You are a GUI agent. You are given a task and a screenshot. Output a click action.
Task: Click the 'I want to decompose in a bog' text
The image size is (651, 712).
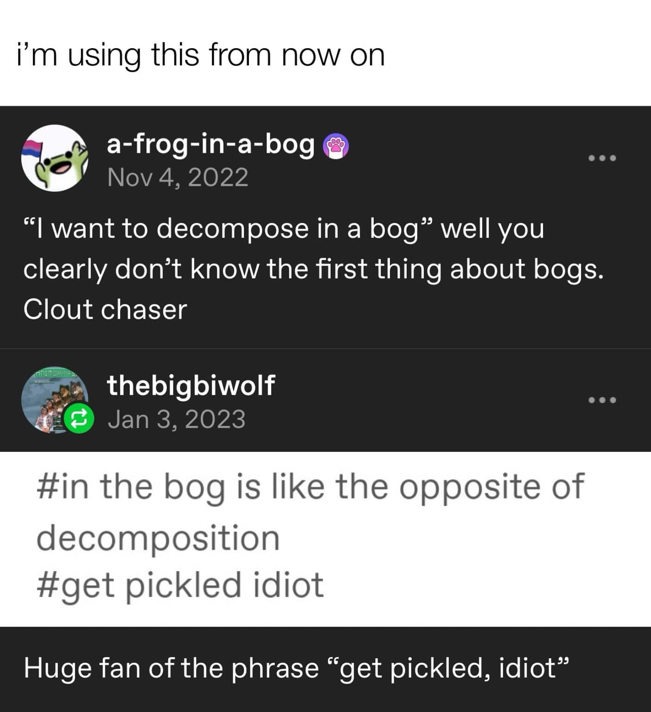tap(227, 229)
